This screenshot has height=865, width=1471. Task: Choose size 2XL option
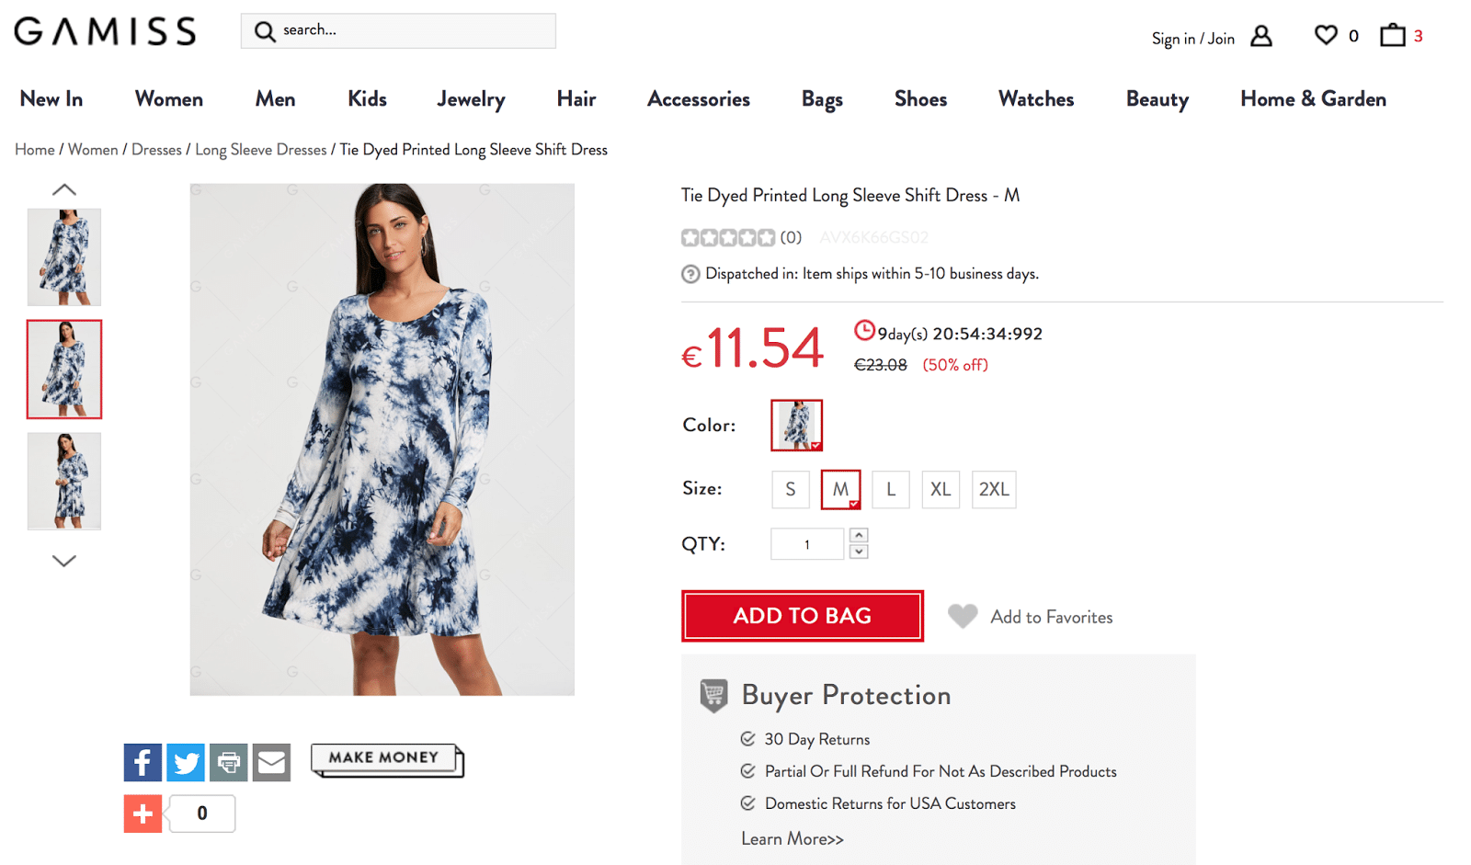pos(994,489)
